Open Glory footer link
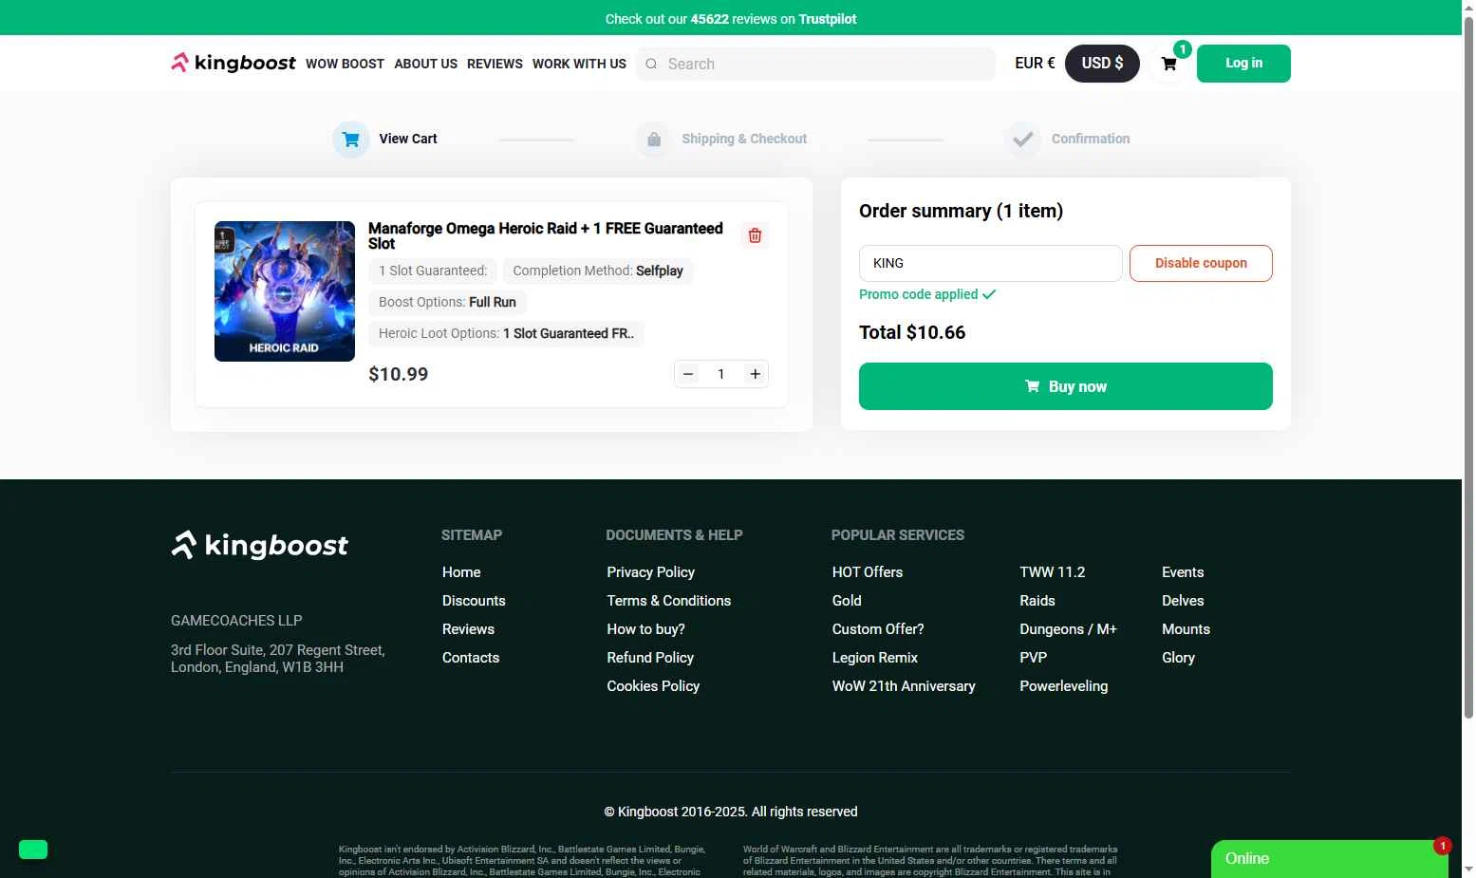 click(x=1178, y=658)
